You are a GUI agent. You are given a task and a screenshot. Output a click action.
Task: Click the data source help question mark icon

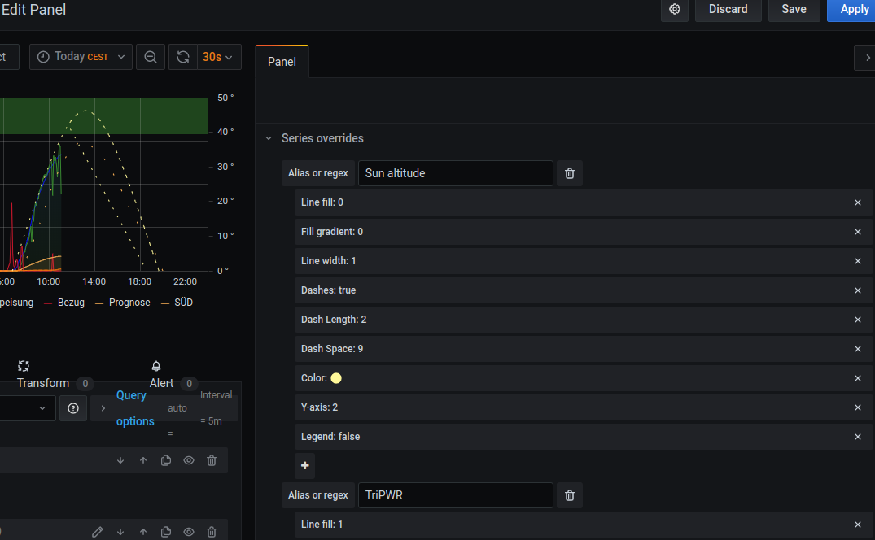(x=73, y=408)
